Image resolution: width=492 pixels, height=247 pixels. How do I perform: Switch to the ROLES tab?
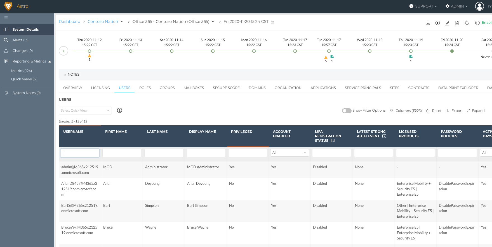pyautogui.click(x=145, y=88)
